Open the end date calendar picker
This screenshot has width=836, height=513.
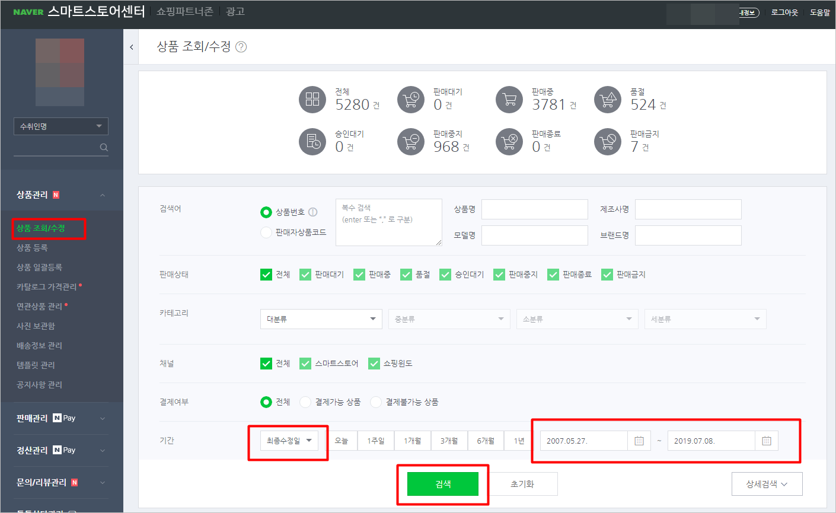pos(767,441)
